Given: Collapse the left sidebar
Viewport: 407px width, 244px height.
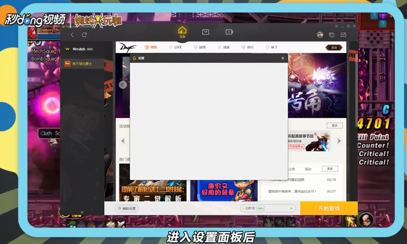Looking at the screenshot, I should coord(82,212).
